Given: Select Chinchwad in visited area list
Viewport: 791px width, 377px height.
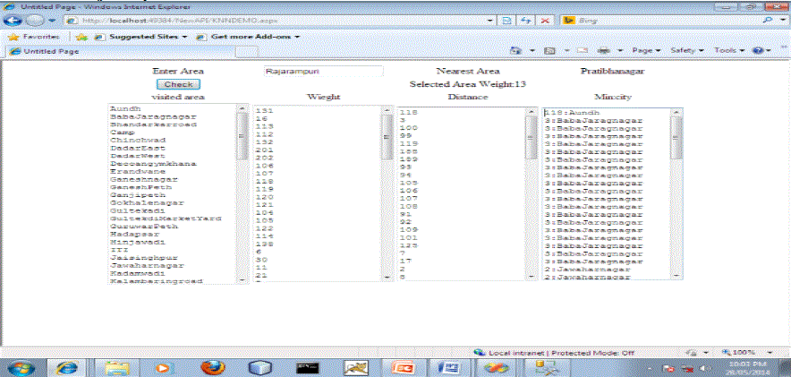Looking at the screenshot, I should click(132, 141).
